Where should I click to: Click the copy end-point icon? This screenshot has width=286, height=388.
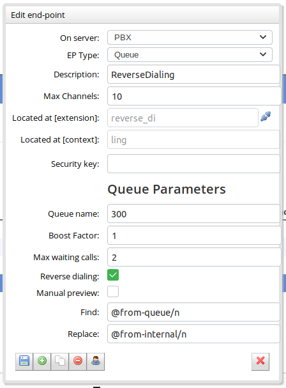pos(60,361)
